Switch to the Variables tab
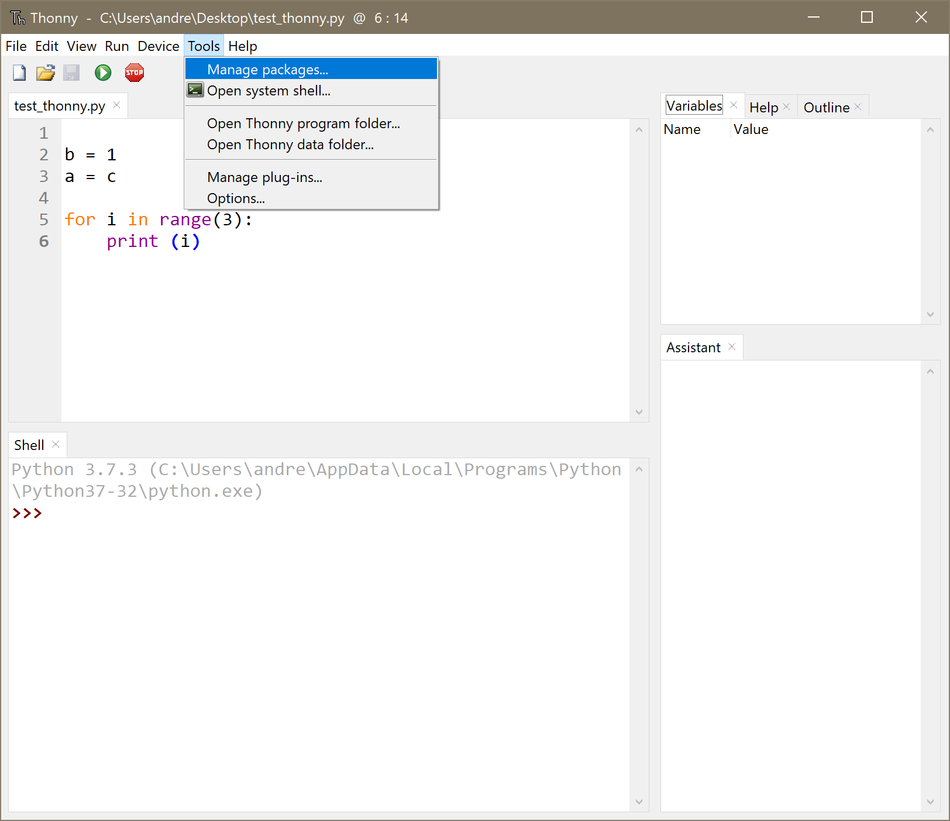The height and width of the screenshot is (821, 950). pos(694,106)
